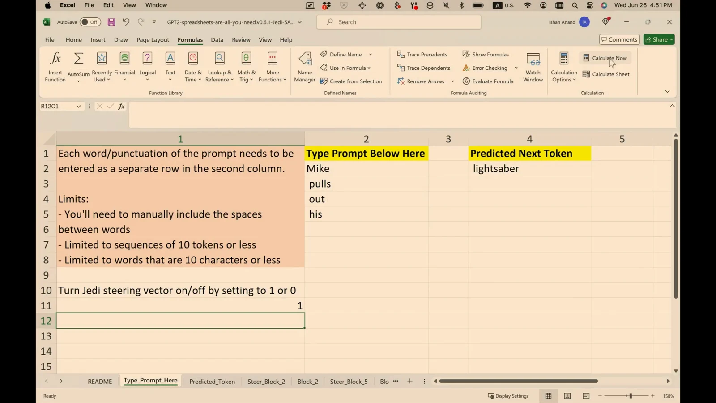Viewport: 716px width, 403px height.
Task: Click the zoom out minus button
Action: click(x=600, y=396)
